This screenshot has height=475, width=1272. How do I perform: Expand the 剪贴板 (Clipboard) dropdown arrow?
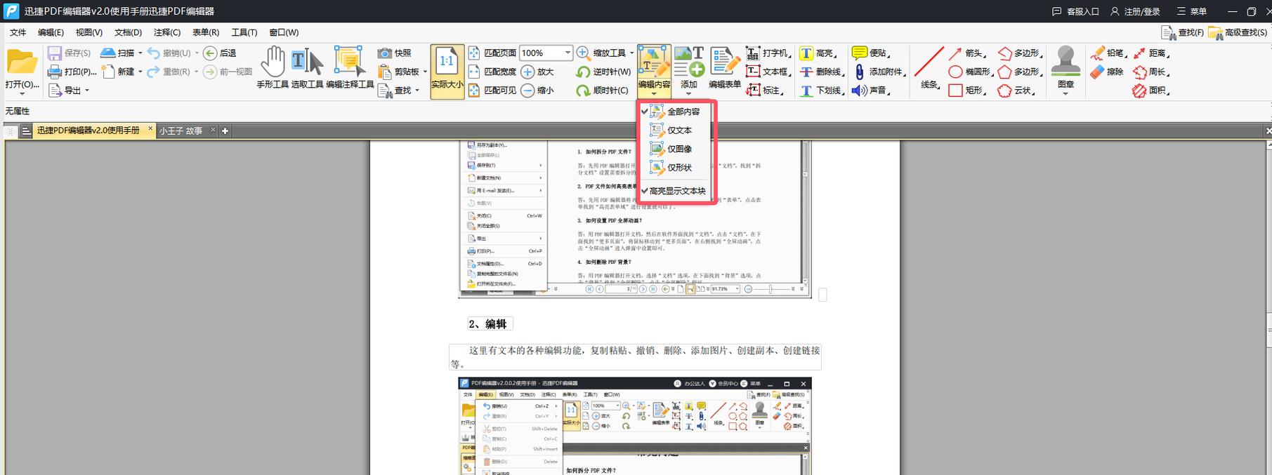pos(425,72)
